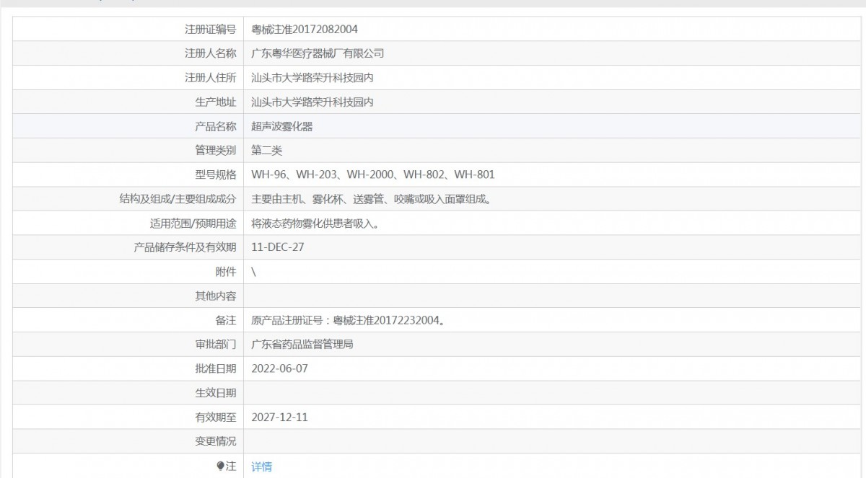Image resolution: width=866 pixels, height=478 pixels.
Task: Click the 注册人名称 label
Action: pos(211,53)
